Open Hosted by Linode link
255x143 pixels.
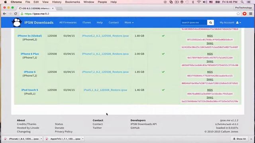pyautogui.click(x=28, y=128)
